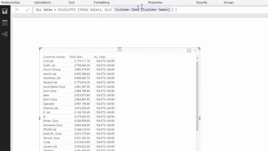Open the Formatting ribbon group
268x151 pixels.
click(101, 3)
